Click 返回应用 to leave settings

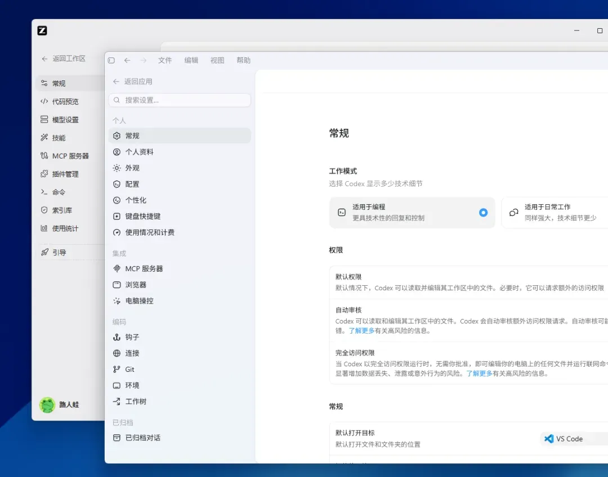point(133,82)
